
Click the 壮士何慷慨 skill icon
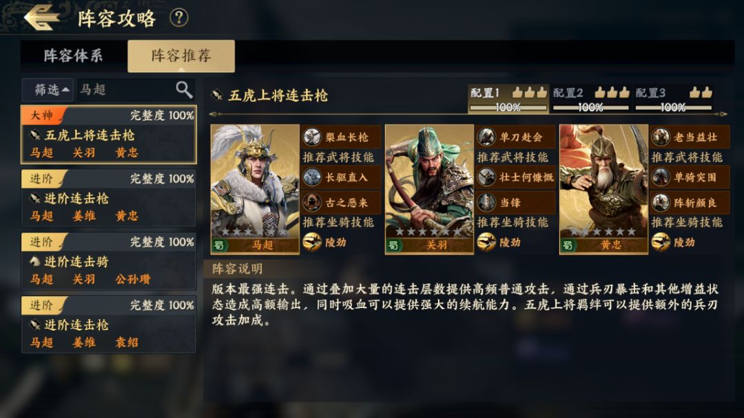pyautogui.click(x=486, y=177)
